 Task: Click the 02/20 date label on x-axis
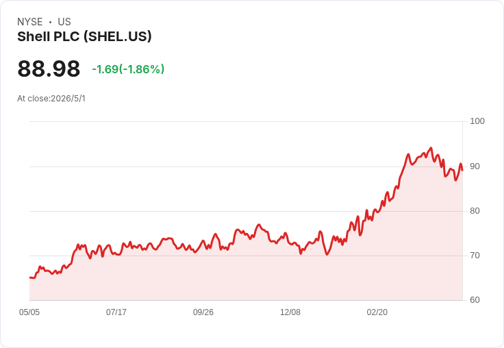[377, 312]
